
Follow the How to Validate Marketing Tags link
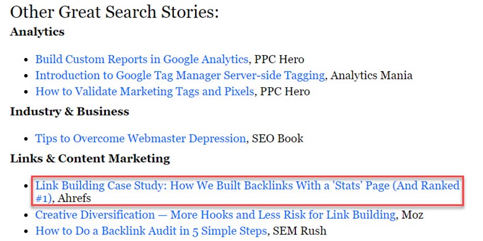point(145,91)
